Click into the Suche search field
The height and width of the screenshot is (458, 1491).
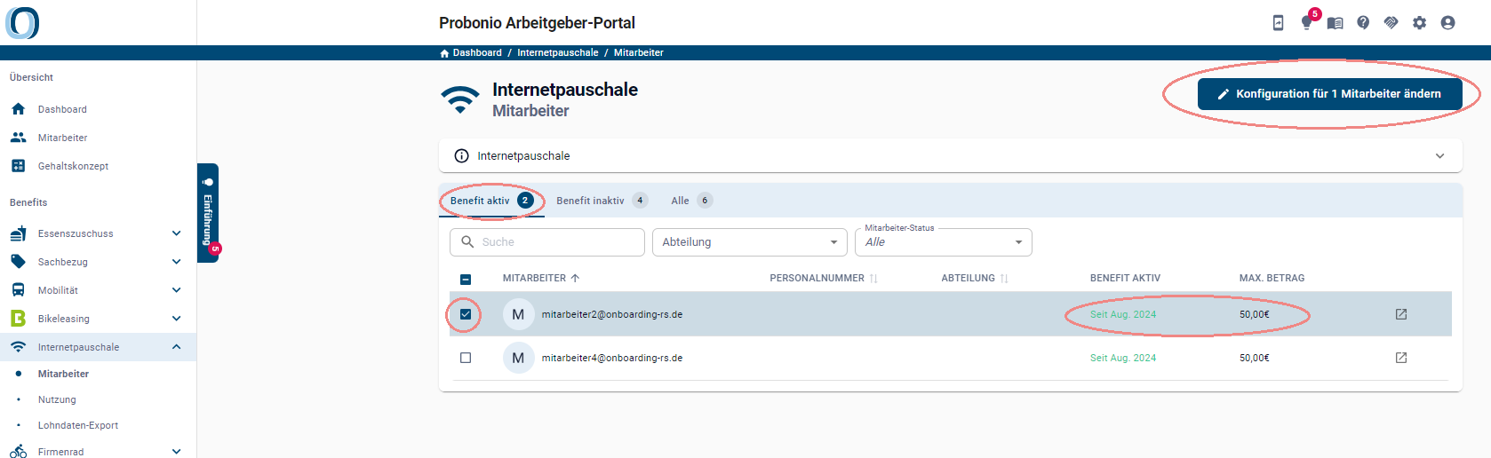pyautogui.click(x=547, y=242)
